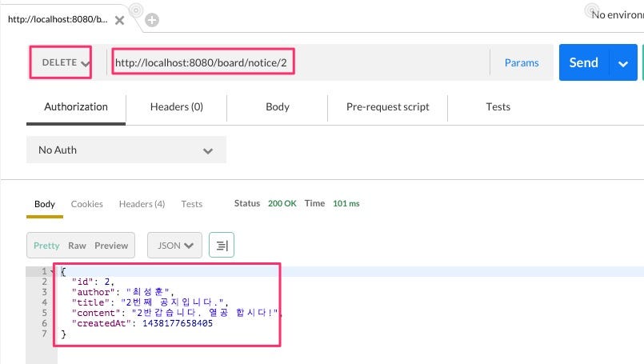
Task: View the response Headers (4) tab
Action: click(142, 204)
